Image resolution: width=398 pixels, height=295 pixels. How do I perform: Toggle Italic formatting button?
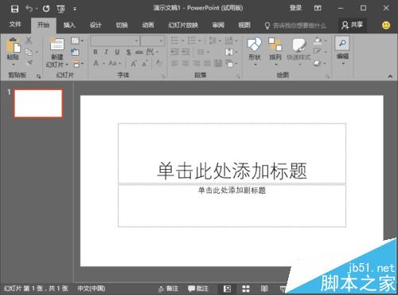pos(106,52)
